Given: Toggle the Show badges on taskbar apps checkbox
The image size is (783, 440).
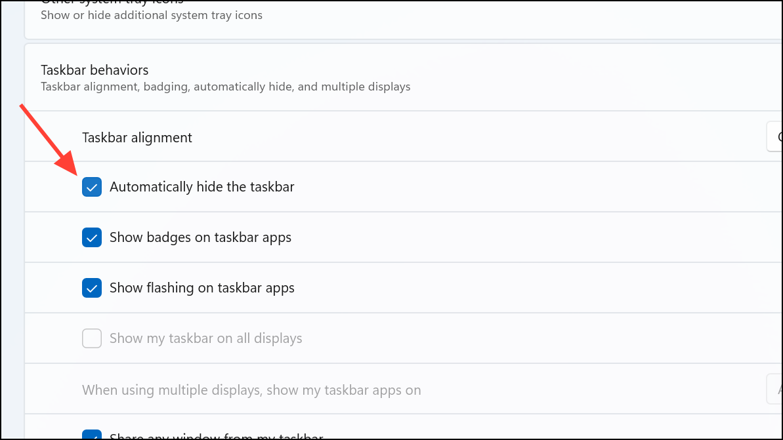Looking at the screenshot, I should pos(92,237).
